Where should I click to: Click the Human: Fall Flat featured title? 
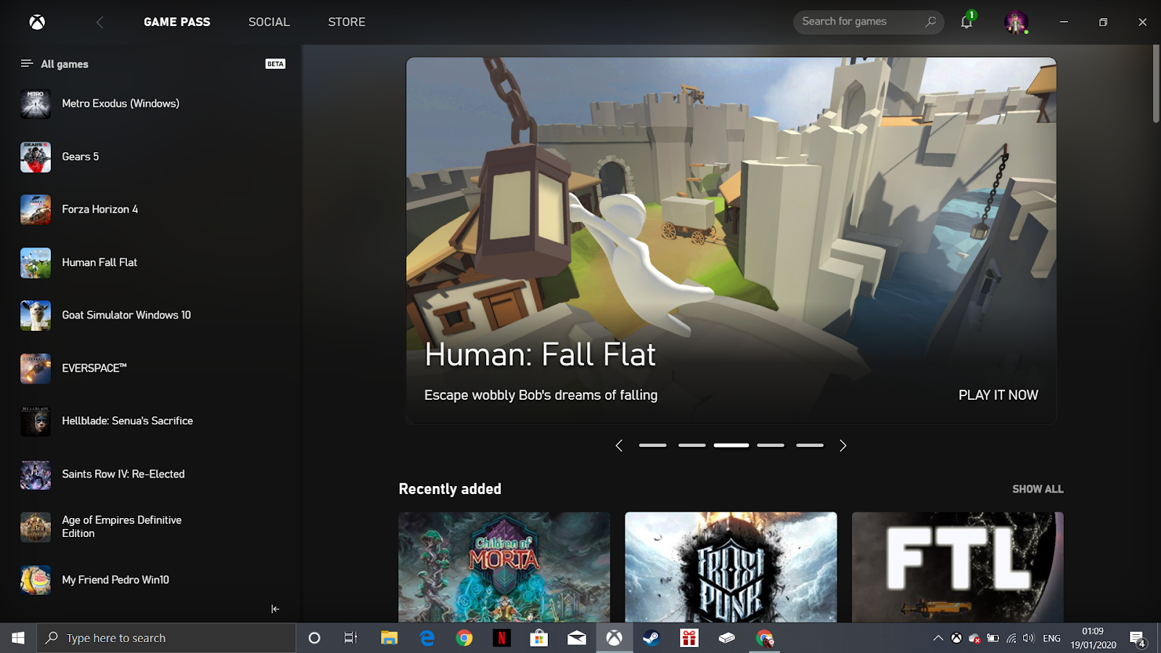pyautogui.click(x=540, y=355)
